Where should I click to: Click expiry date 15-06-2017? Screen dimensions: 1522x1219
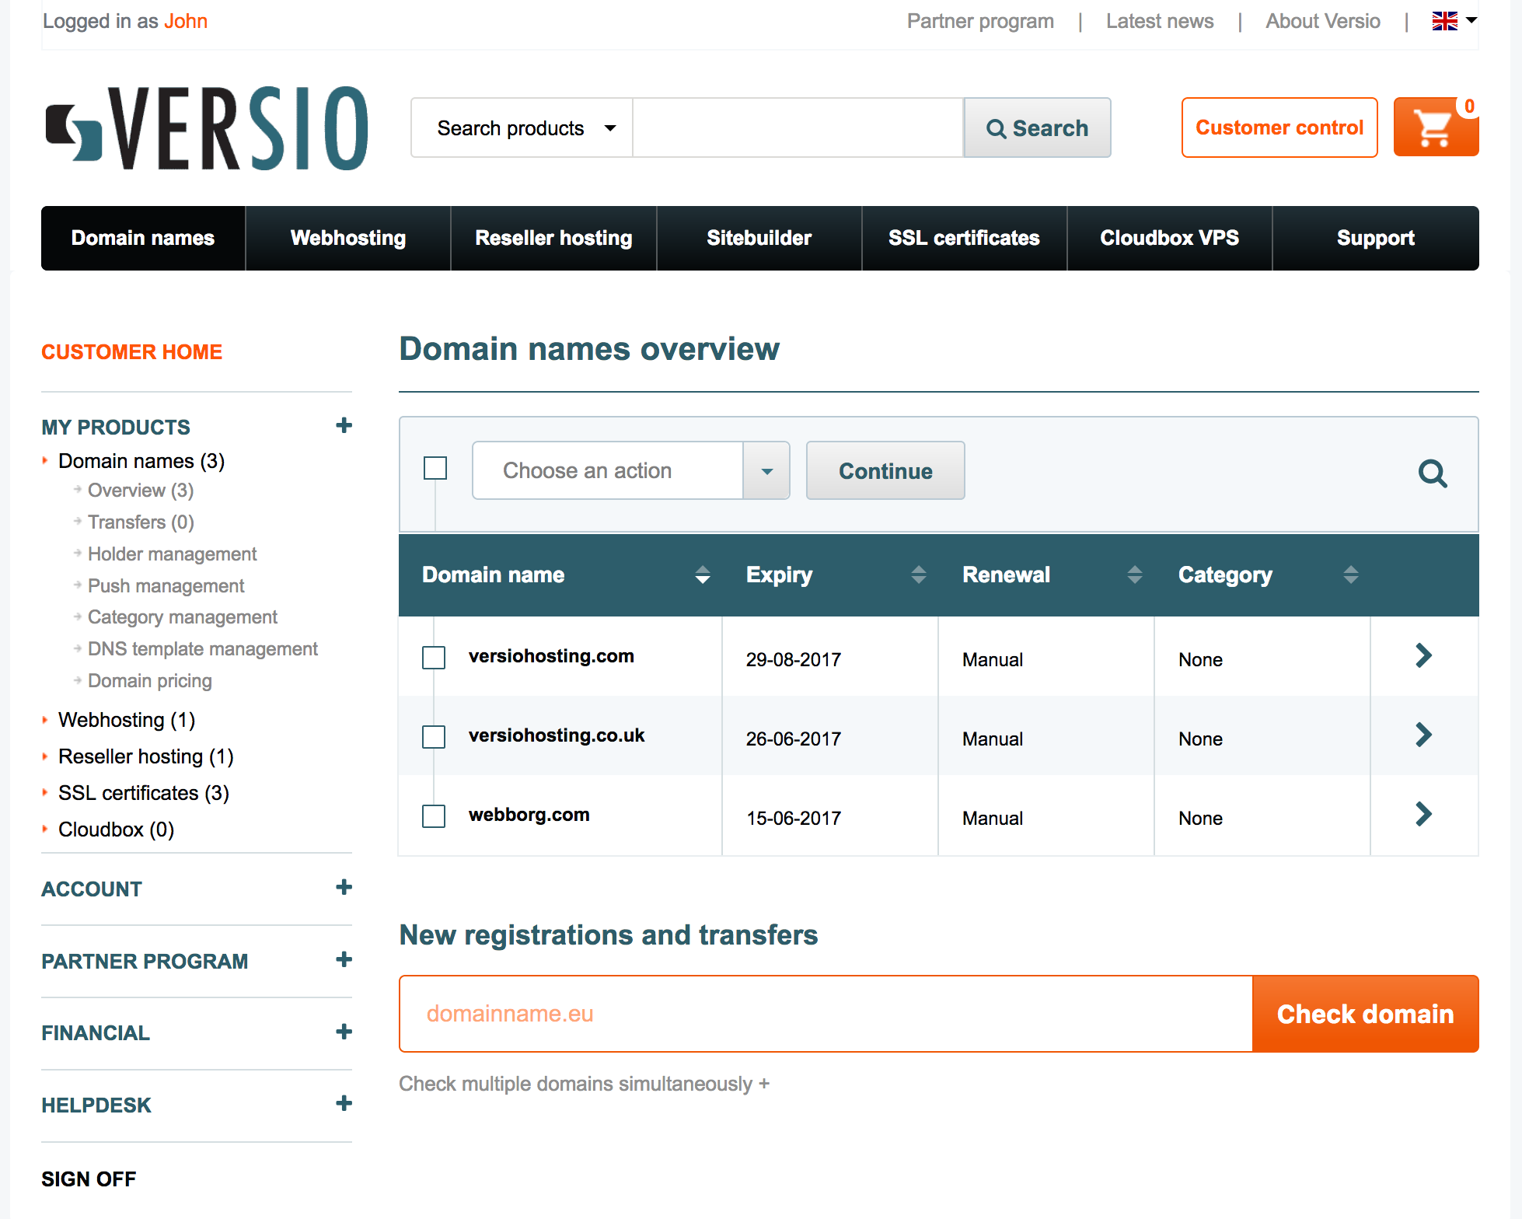[794, 819]
